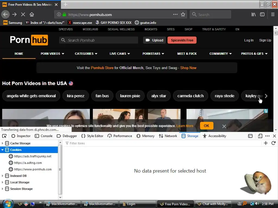Open the Performance tab
Image resolution: width=278 pixels, height=208 pixels.
(120, 136)
